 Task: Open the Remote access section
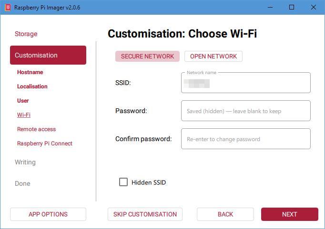coord(36,129)
